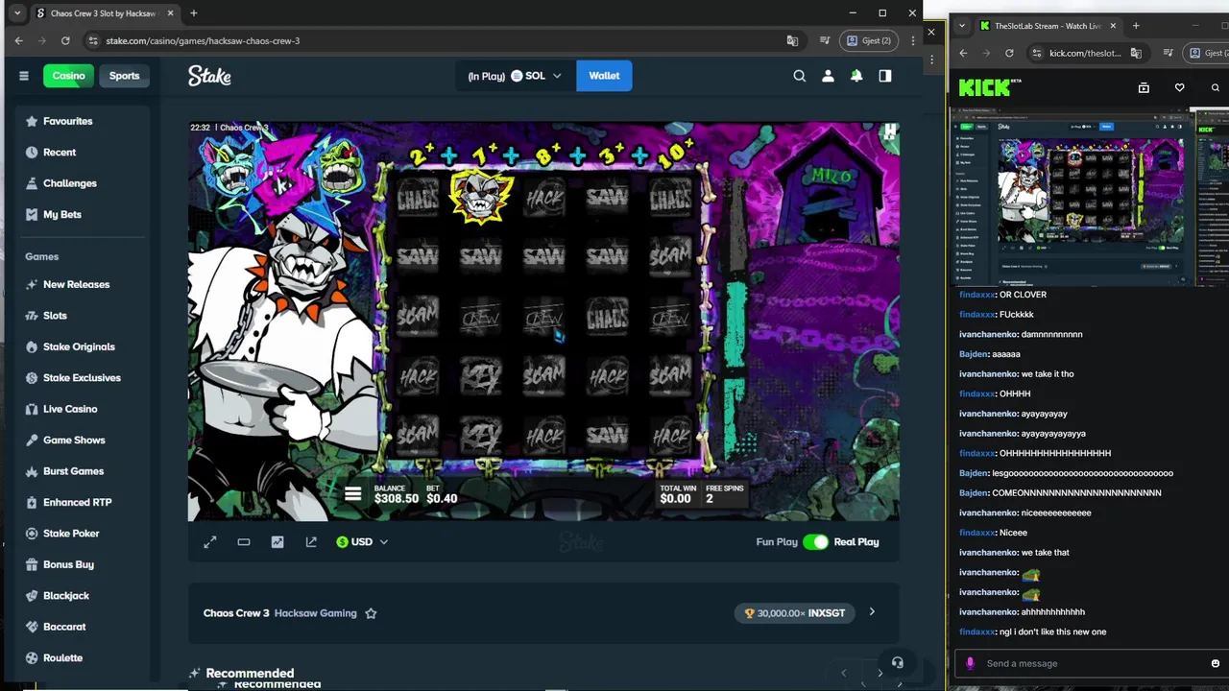Viewport: 1229px width, 691px height.
Task: Open live stats chart icon
Action: (277, 542)
